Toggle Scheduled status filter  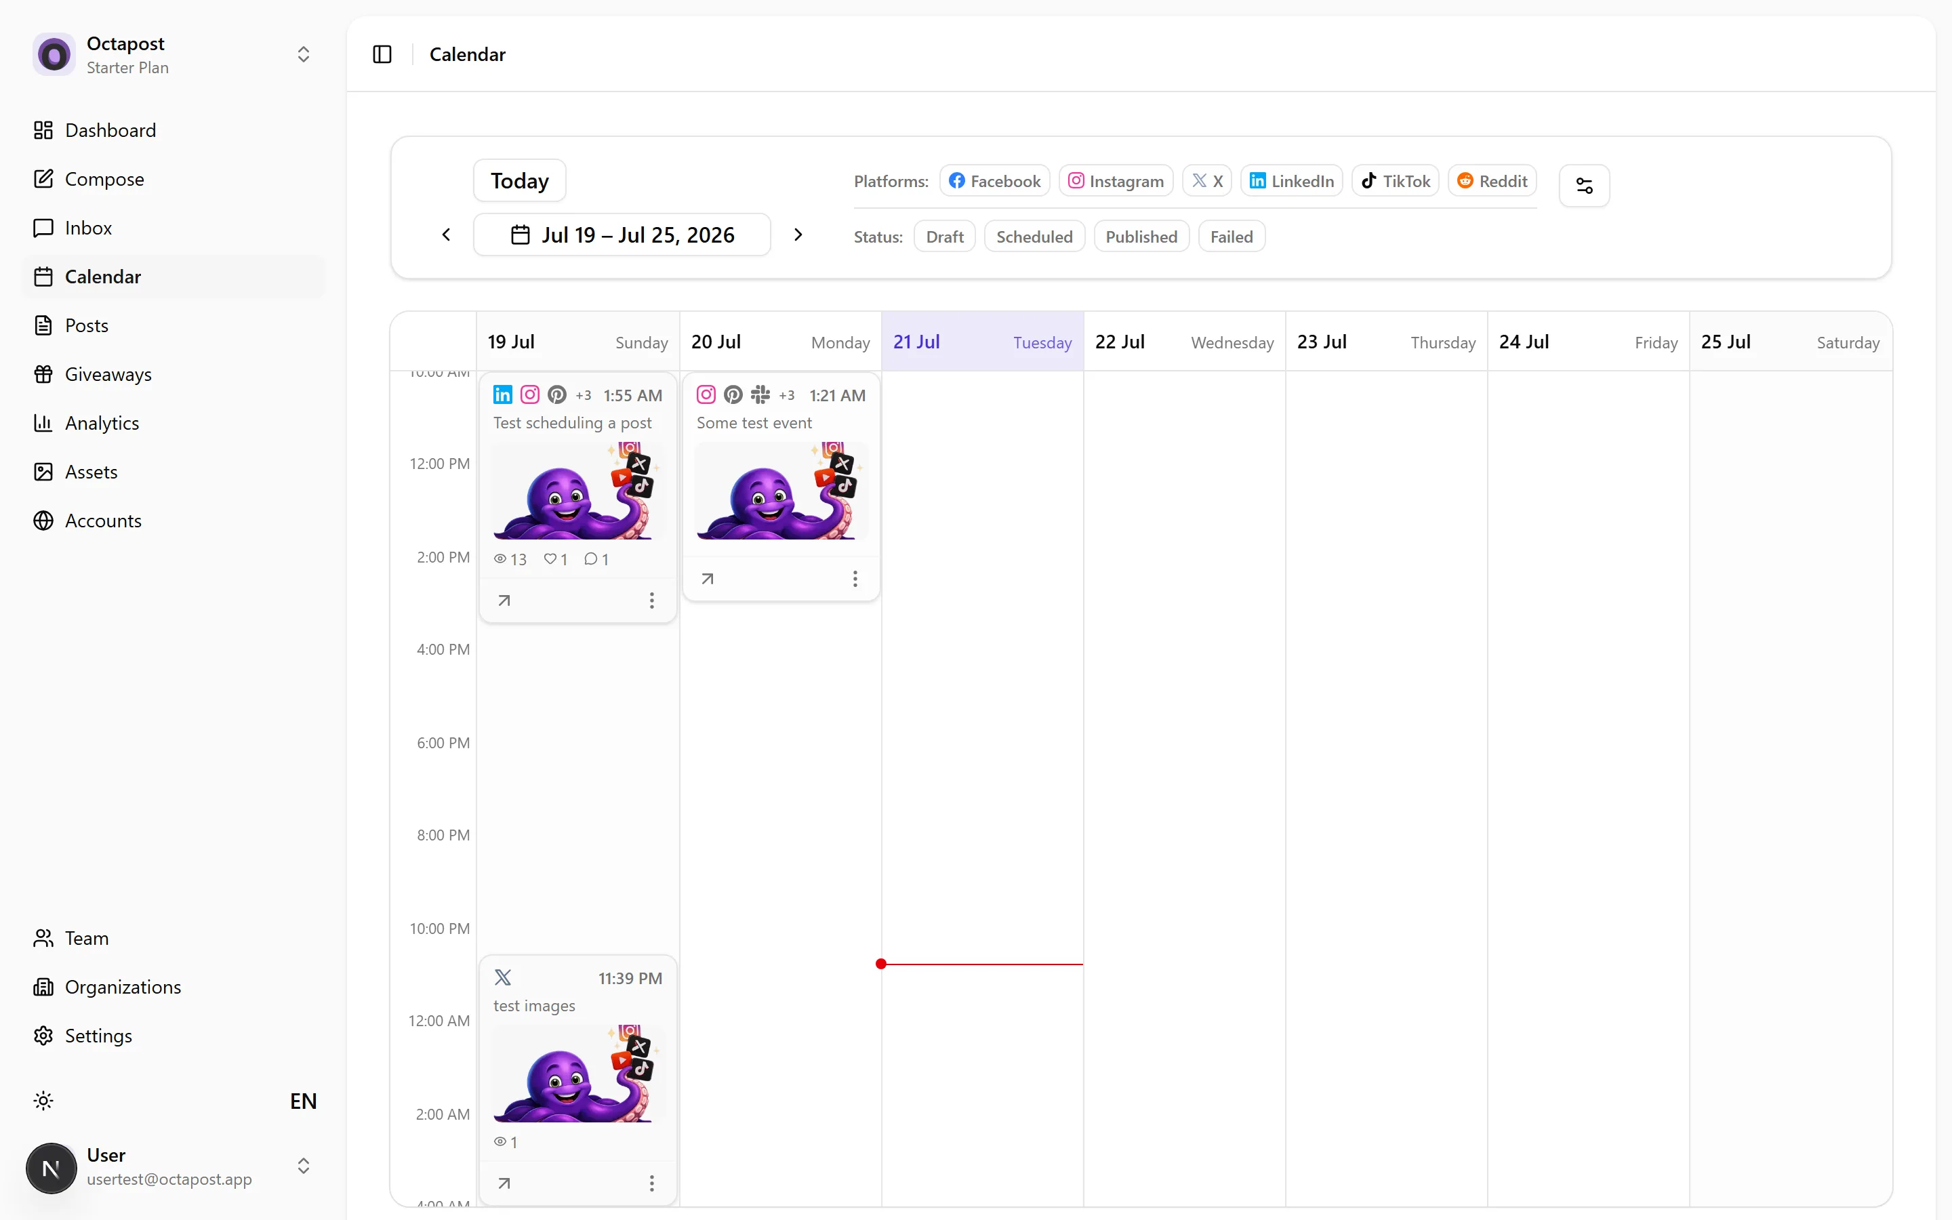(x=1034, y=237)
